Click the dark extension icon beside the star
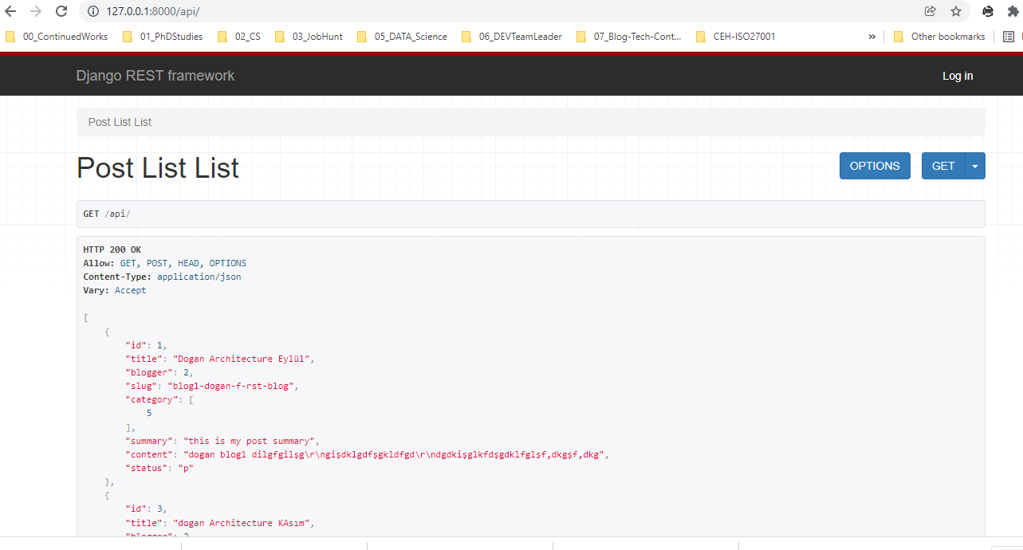The height and width of the screenshot is (550, 1023). (988, 11)
